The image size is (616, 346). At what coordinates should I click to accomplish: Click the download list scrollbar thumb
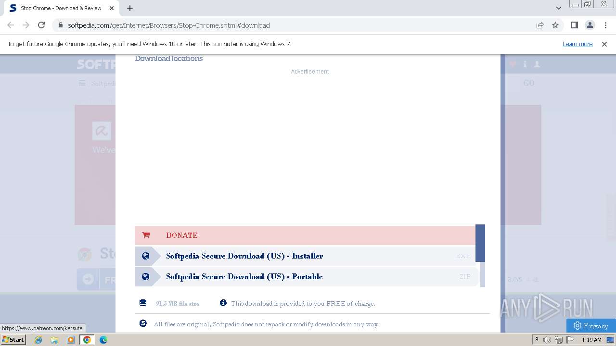tap(480, 243)
